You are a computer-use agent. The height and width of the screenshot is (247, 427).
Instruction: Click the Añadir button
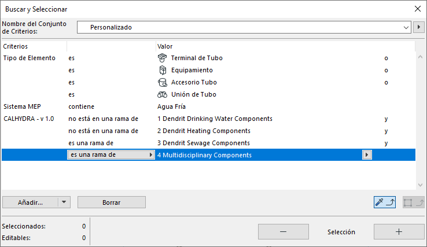pyautogui.click(x=30, y=202)
